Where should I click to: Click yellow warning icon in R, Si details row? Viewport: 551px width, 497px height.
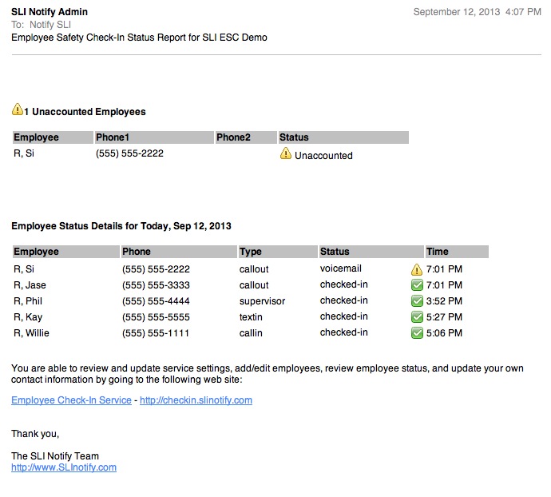click(416, 269)
